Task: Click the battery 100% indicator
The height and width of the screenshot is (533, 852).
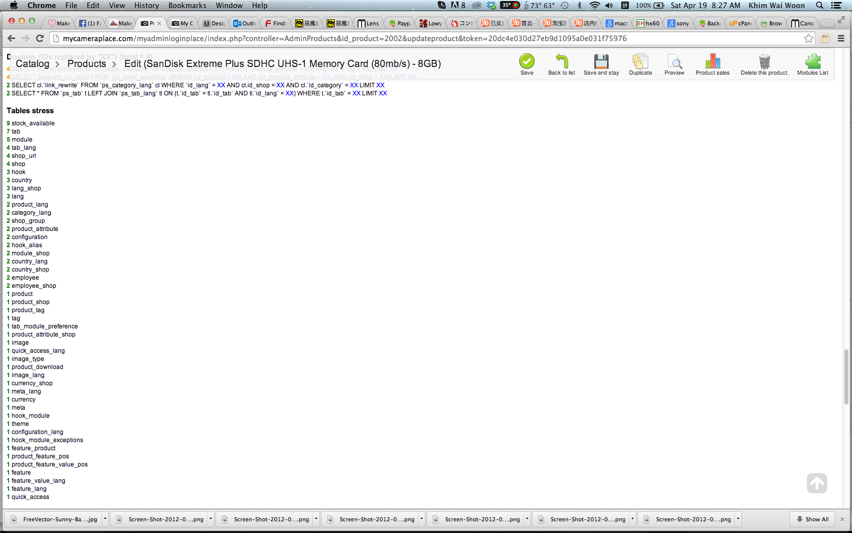Action: 650,6
